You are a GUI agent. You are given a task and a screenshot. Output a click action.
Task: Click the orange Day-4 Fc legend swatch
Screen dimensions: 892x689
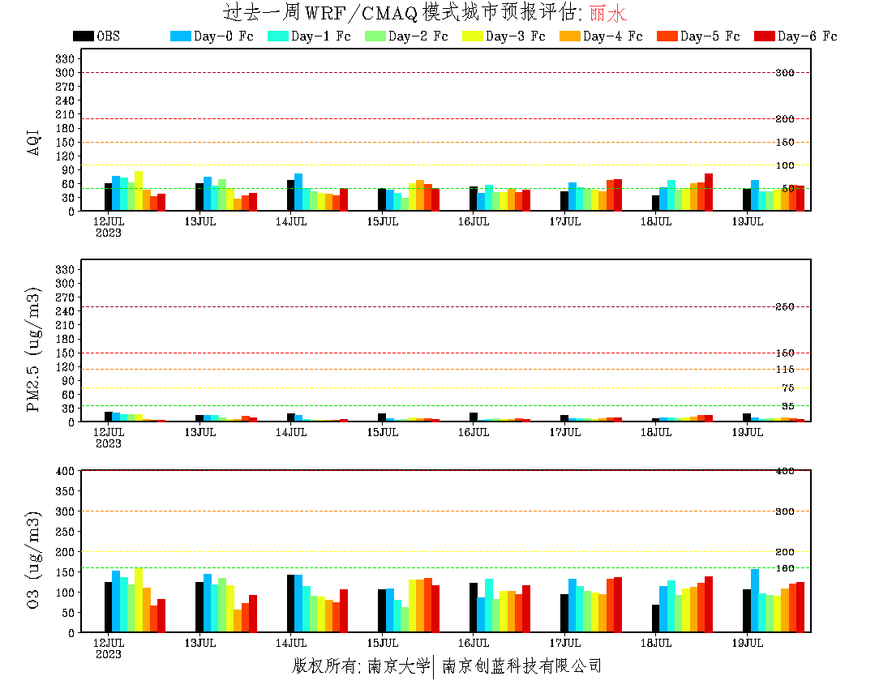569,36
